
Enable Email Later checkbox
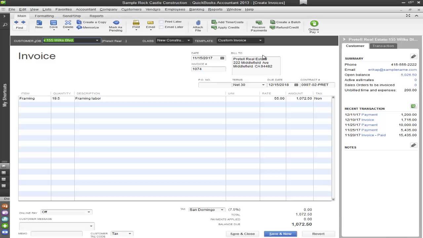coord(161,27)
